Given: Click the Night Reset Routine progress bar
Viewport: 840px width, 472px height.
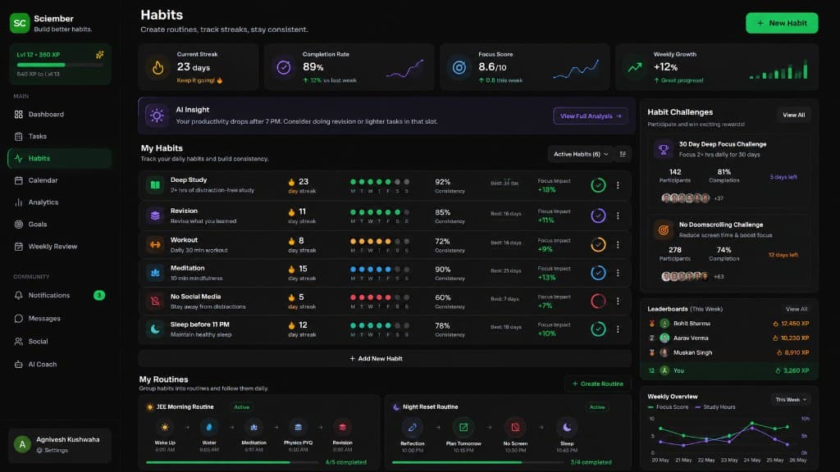Looking at the screenshot, I should [477, 462].
